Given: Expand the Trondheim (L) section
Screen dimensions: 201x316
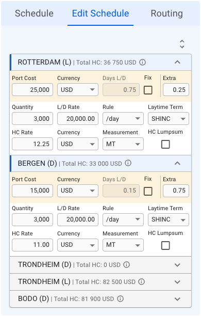Looking at the screenshot, I should coord(177,282).
